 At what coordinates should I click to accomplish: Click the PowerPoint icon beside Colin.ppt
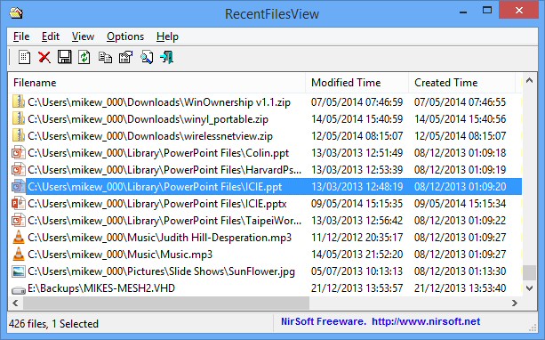click(x=19, y=152)
